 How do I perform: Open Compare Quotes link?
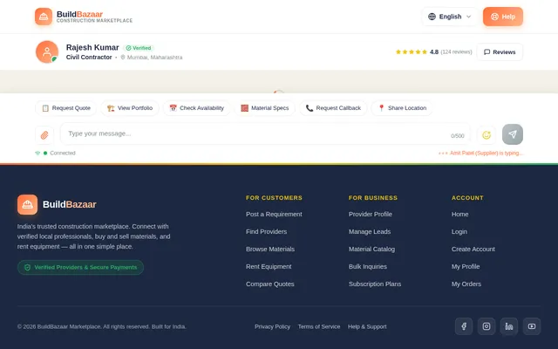pos(269,284)
